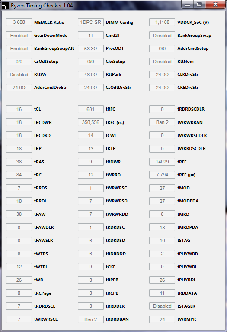Select the tREF value 14029

coord(162,162)
